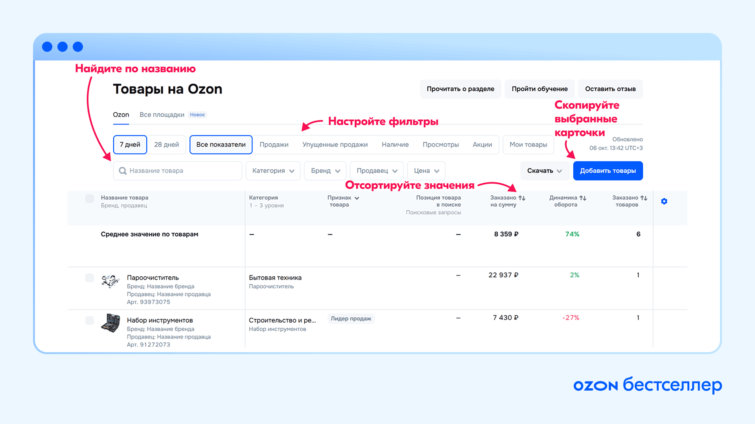Select the 28 дней period
Screen dimensions: 755x424
coord(167,144)
